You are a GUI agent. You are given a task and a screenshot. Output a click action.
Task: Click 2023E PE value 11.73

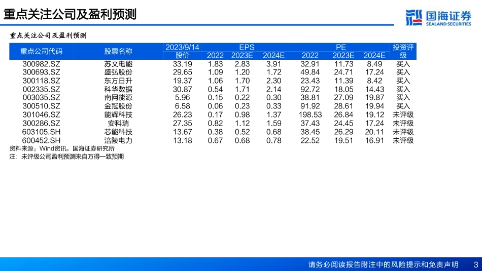click(343, 64)
